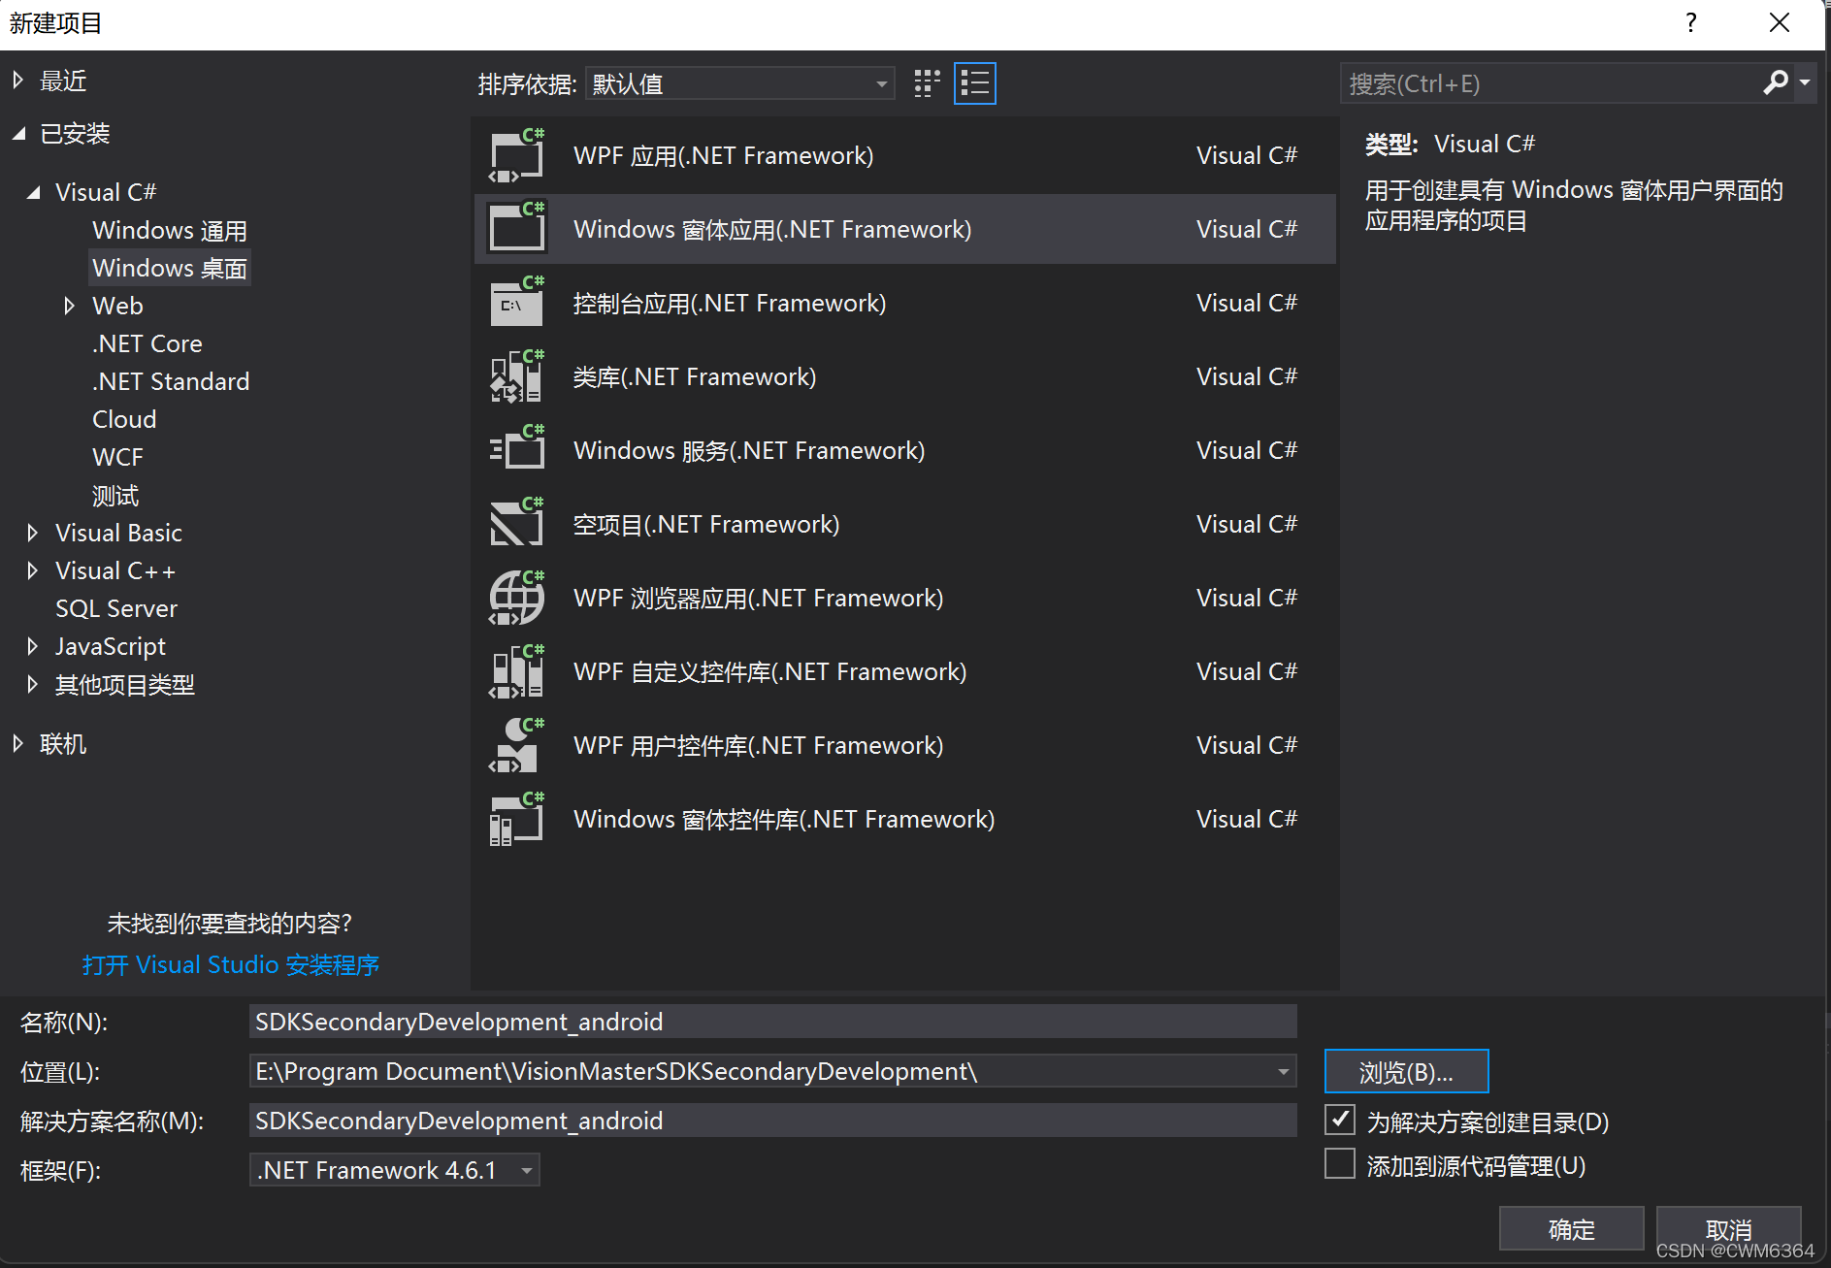Image resolution: width=1831 pixels, height=1268 pixels.
Task: Select WCF category
Action: click(x=117, y=457)
